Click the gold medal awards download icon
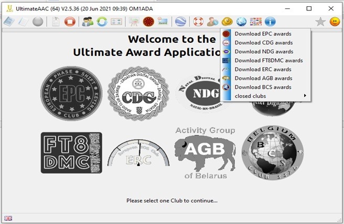The image size is (344, 224). [227, 21]
